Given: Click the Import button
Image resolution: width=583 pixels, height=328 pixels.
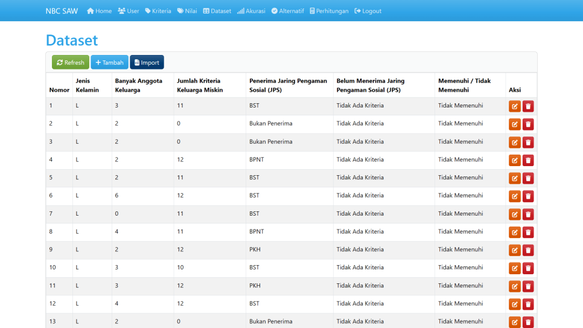Looking at the screenshot, I should pyautogui.click(x=147, y=62).
